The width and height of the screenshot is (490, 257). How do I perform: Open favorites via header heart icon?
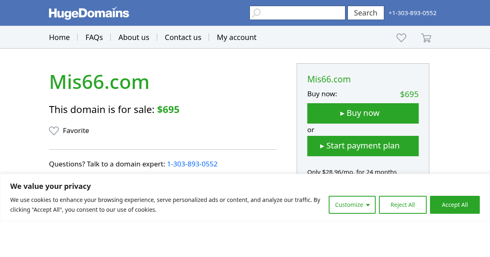click(x=401, y=38)
